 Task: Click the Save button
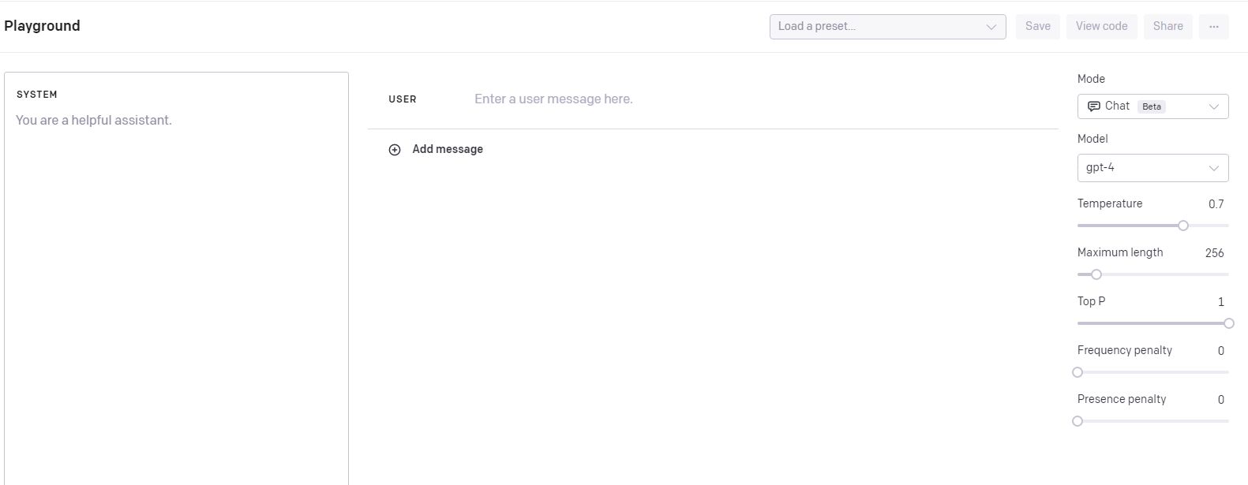click(x=1037, y=27)
